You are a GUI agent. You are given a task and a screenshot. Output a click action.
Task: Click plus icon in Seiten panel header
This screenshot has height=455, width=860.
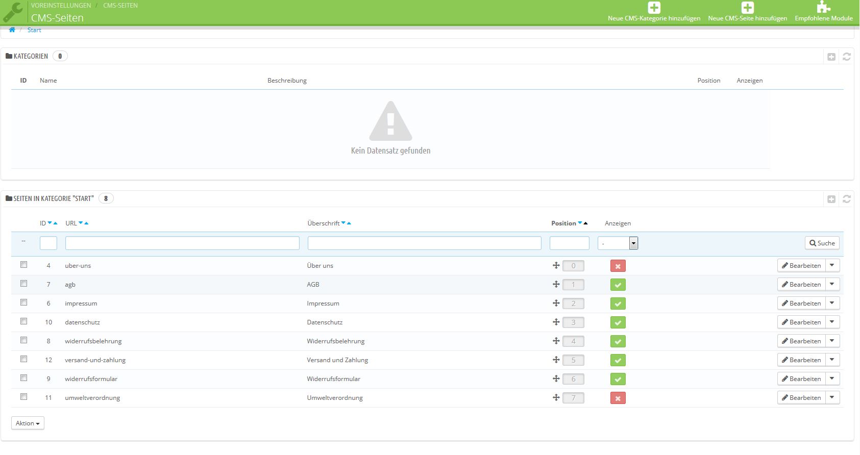pyautogui.click(x=831, y=199)
